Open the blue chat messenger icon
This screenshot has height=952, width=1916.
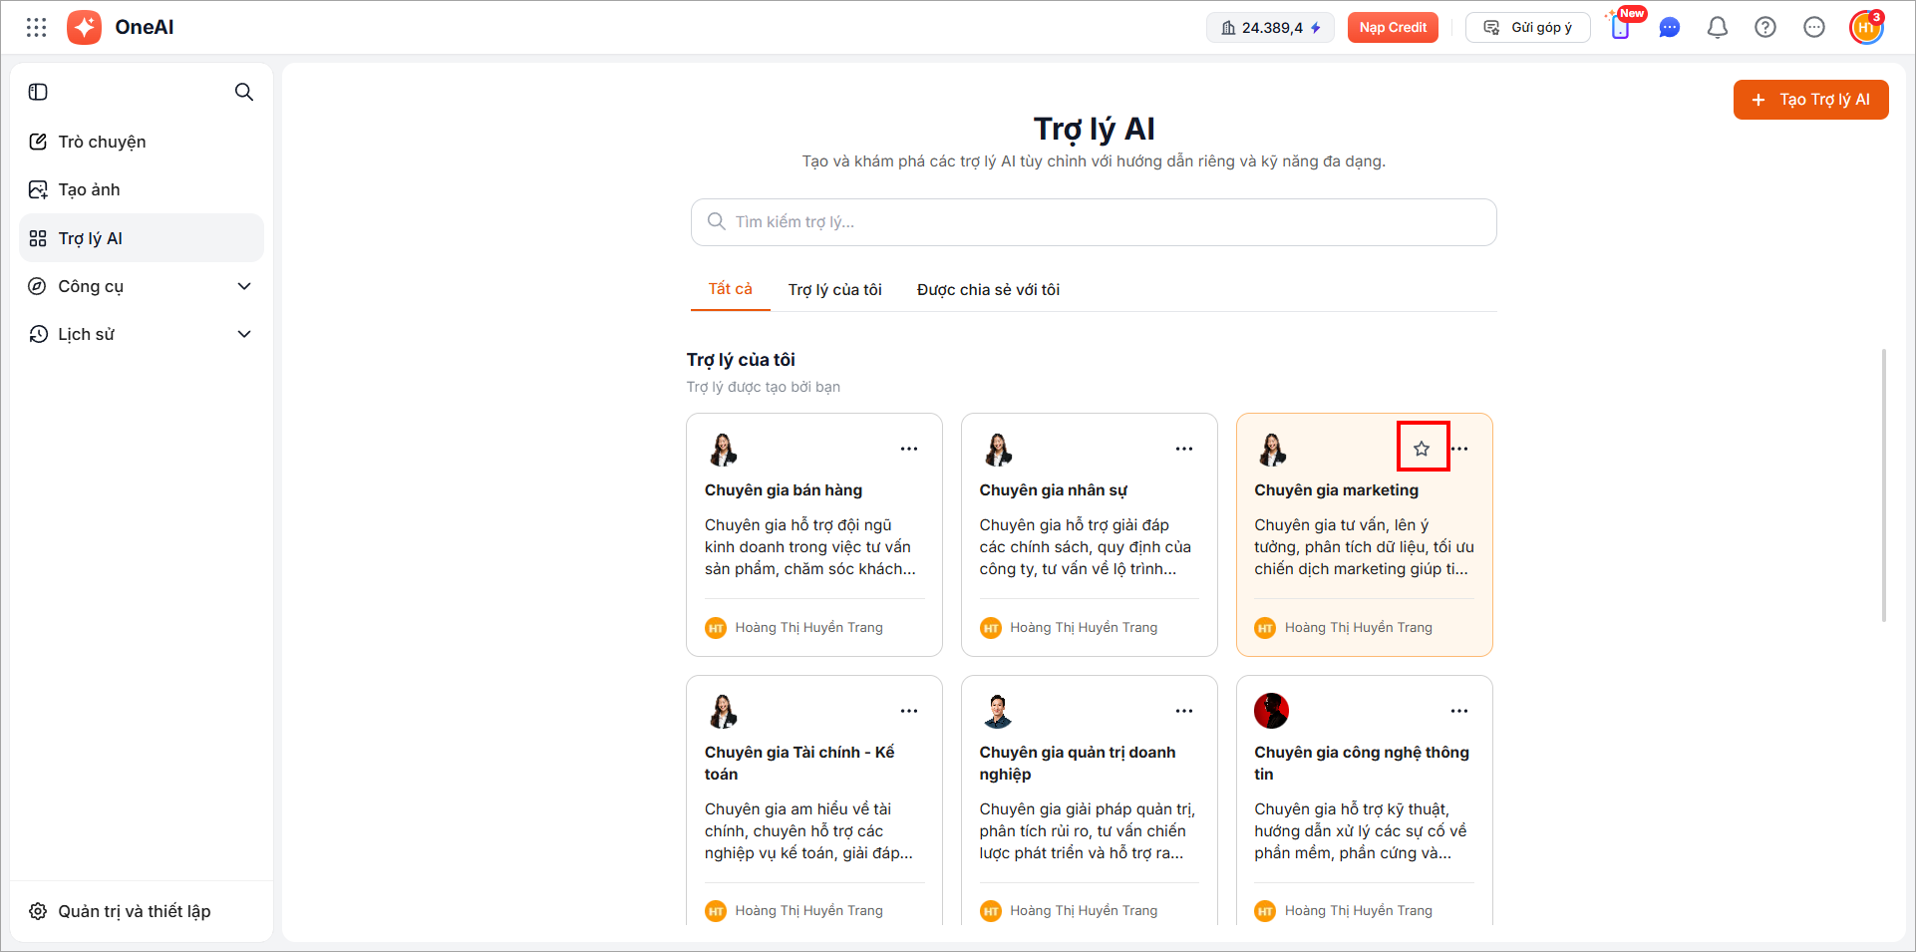pyautogui.click(x=1670, y=28)
